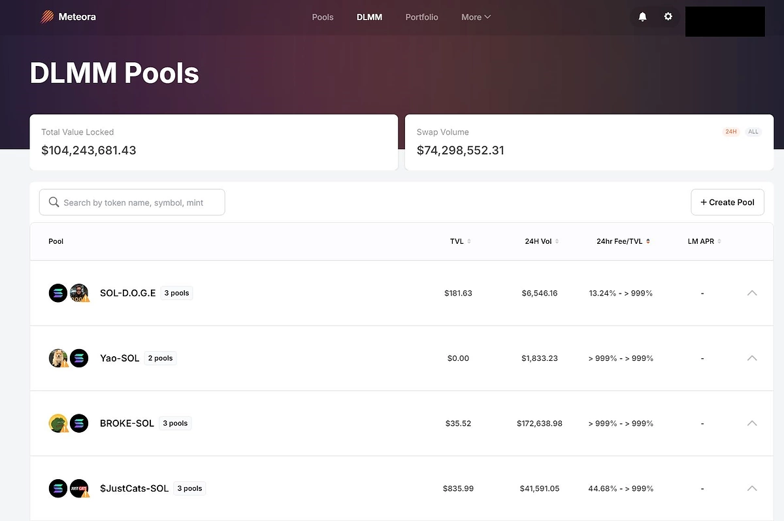Click the Meteora brand name
784x521 pixels.
77,17
